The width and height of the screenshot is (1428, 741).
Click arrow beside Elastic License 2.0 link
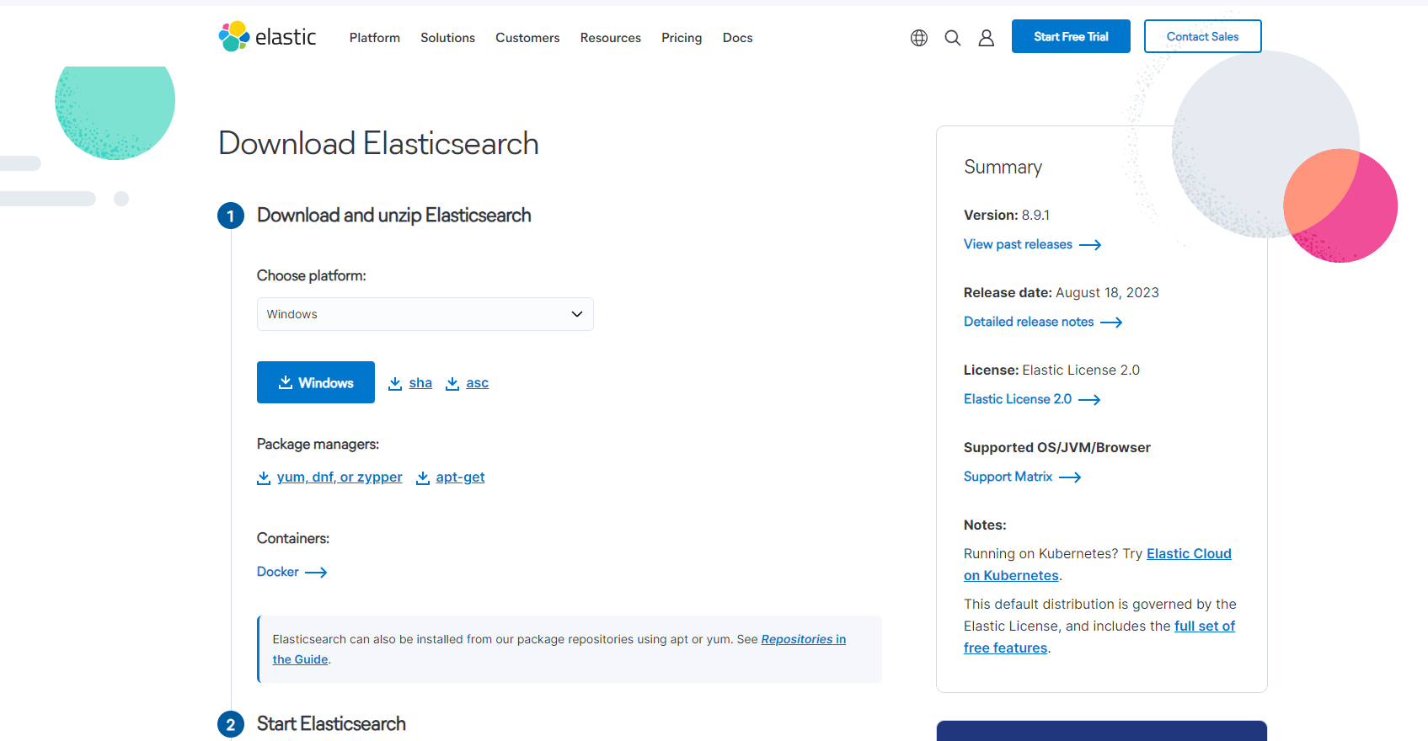click(1089, 400)
